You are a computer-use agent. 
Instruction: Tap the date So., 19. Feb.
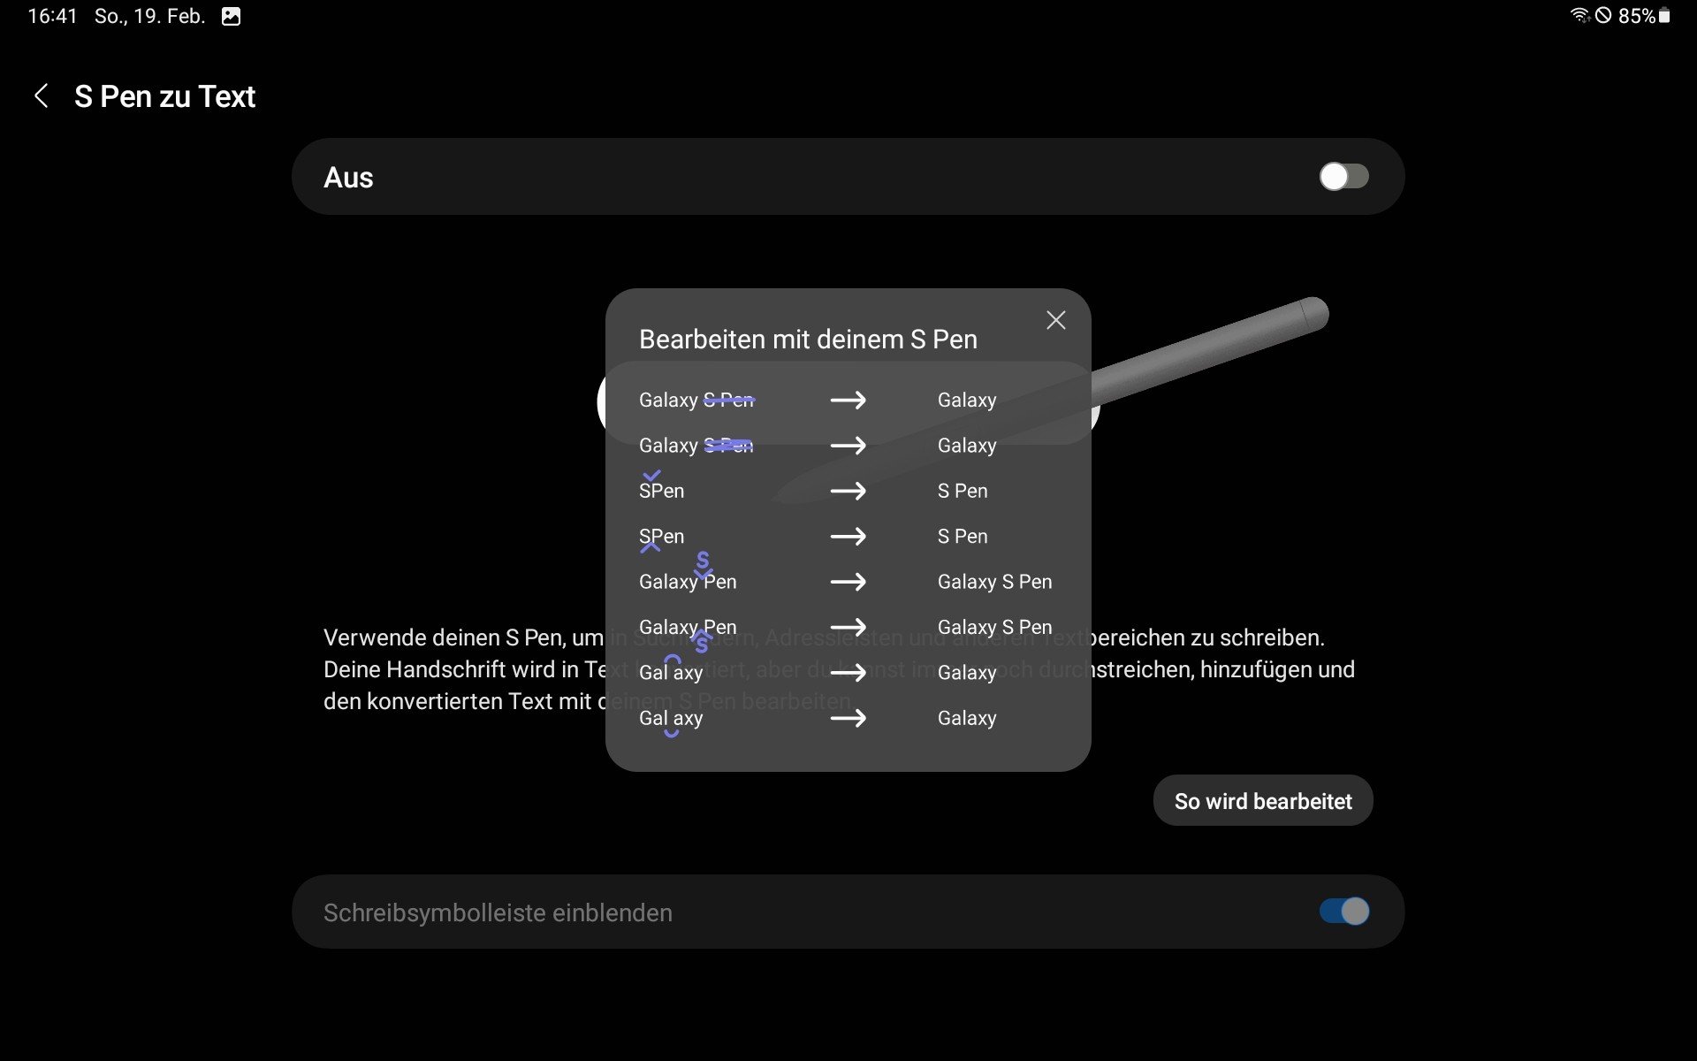149,16
